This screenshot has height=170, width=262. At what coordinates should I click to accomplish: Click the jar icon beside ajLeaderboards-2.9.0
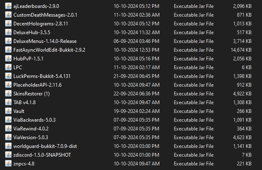pyautogui.click(x=8, y=6)
